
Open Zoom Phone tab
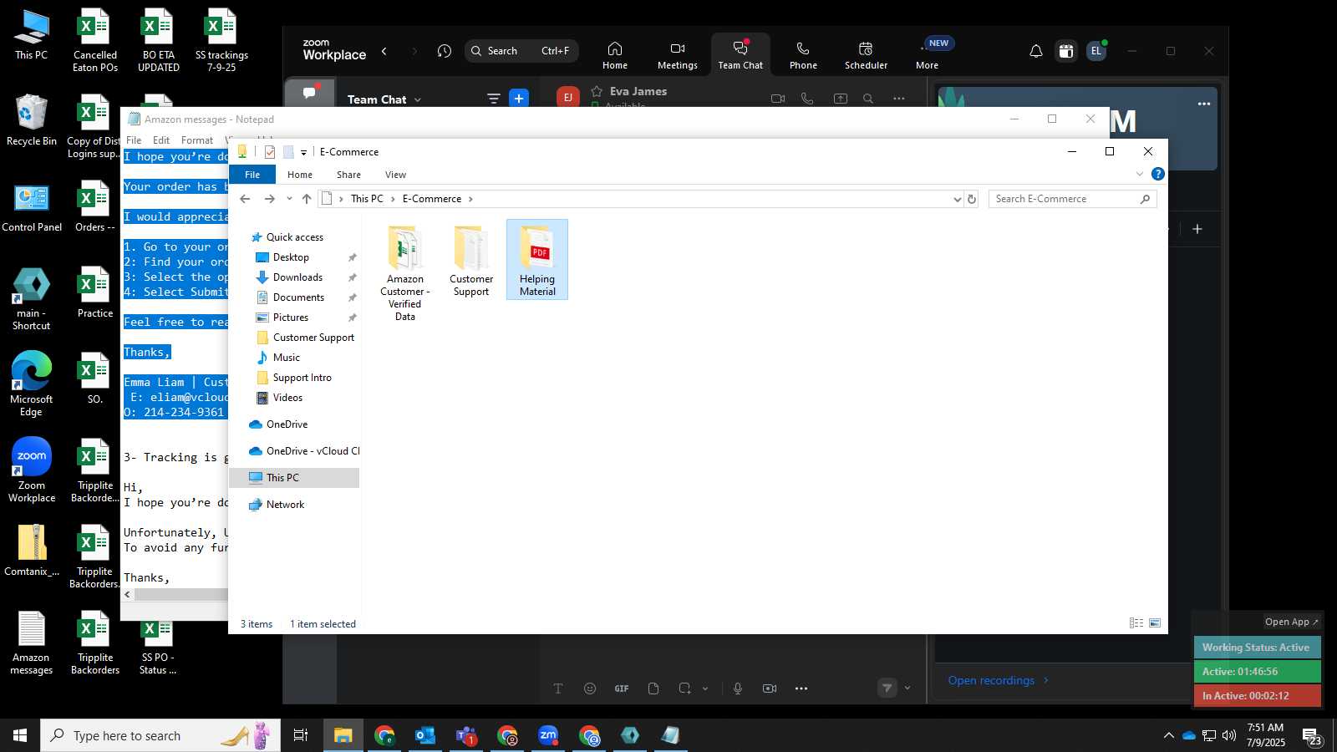803,55
